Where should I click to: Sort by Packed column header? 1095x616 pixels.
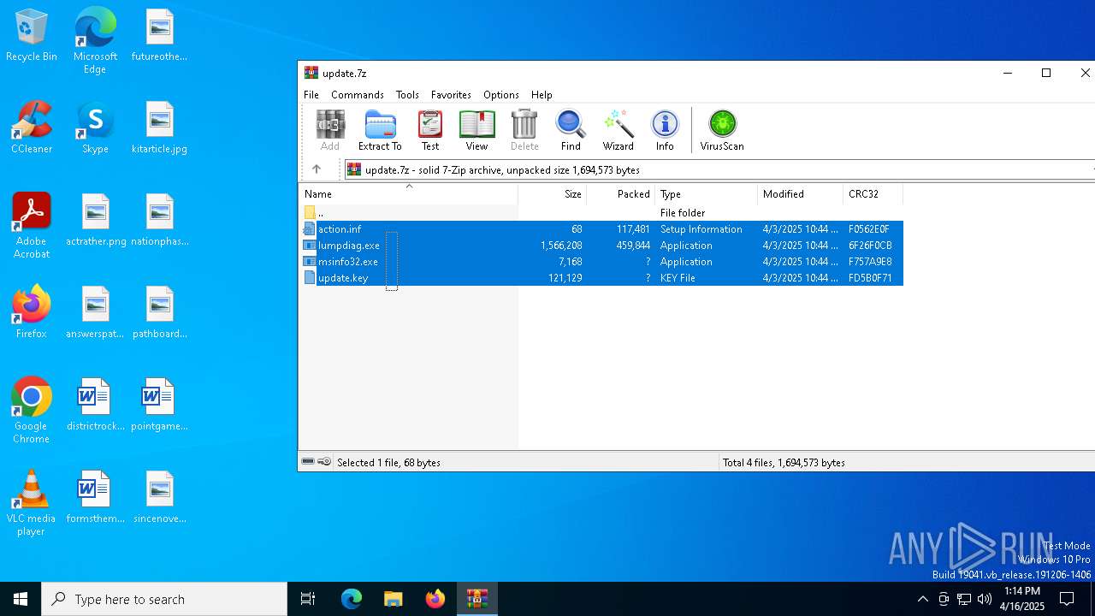pos(621,194)
